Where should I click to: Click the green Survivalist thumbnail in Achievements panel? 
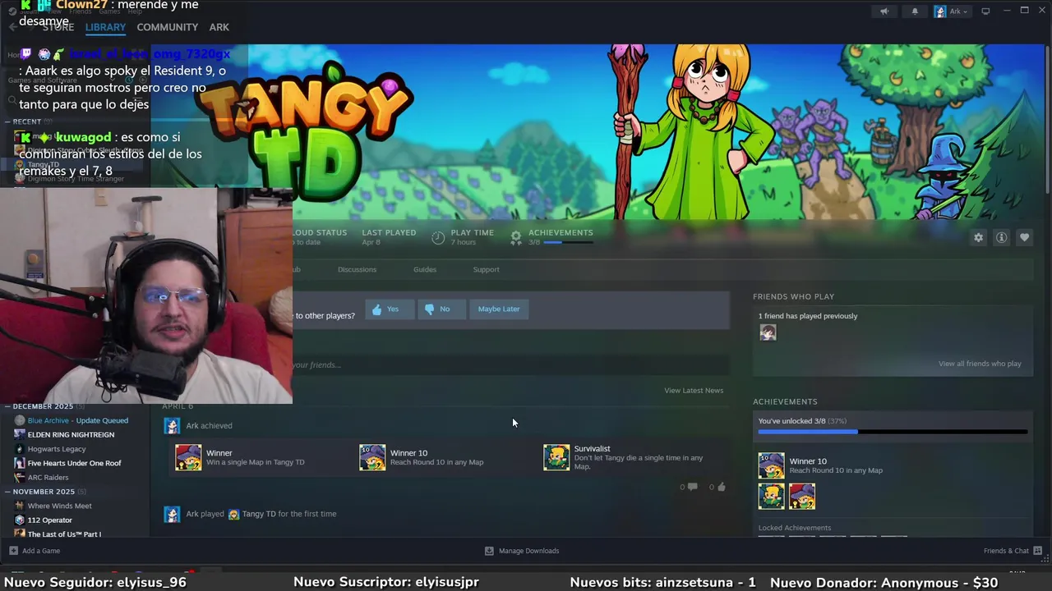point(772,497)
